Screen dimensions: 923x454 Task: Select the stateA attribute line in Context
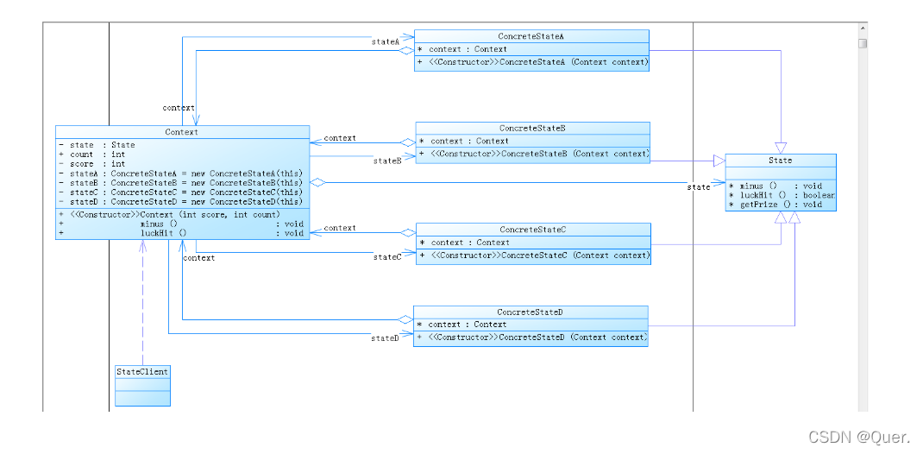180,173
